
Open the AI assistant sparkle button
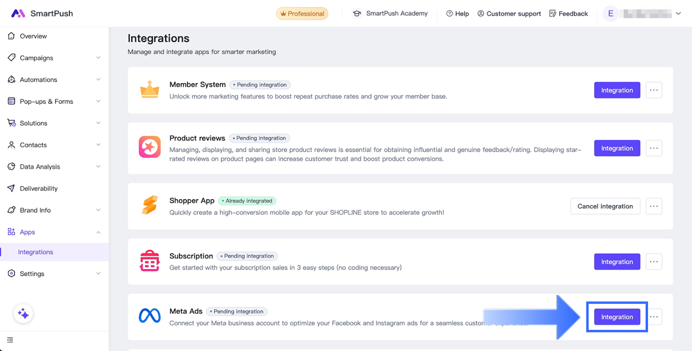pyautogui.click(x=23, y=314)
